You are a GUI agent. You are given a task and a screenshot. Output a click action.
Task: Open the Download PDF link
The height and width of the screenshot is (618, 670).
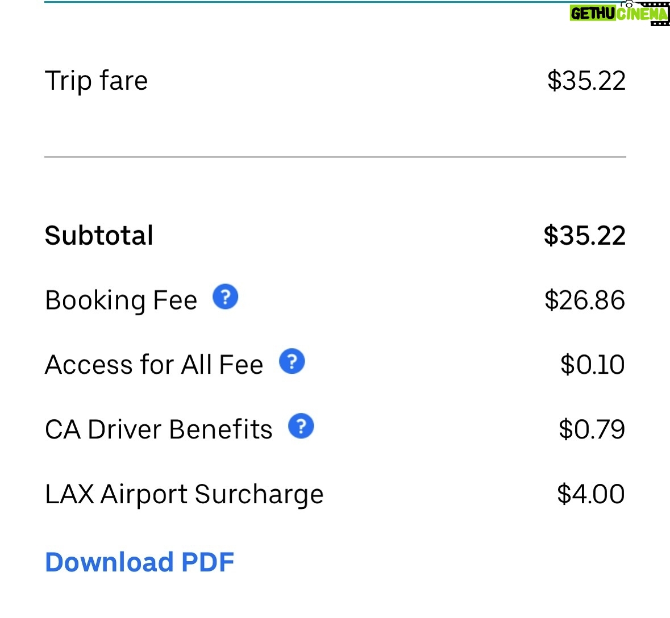(140, 562)
